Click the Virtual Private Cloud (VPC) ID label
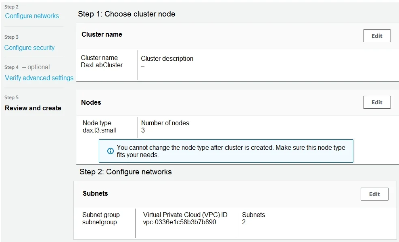Image resolution: width=399 pixels, height=242 pixels. [x=185, y=215]
